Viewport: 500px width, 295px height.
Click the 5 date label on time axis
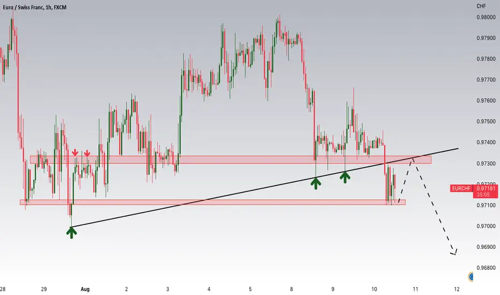coord(251,289)
